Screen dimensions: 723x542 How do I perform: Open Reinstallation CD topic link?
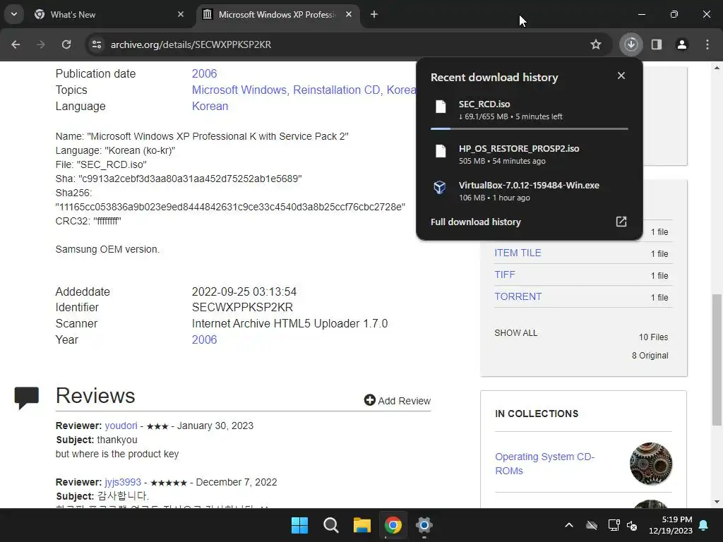pos(337,90)
